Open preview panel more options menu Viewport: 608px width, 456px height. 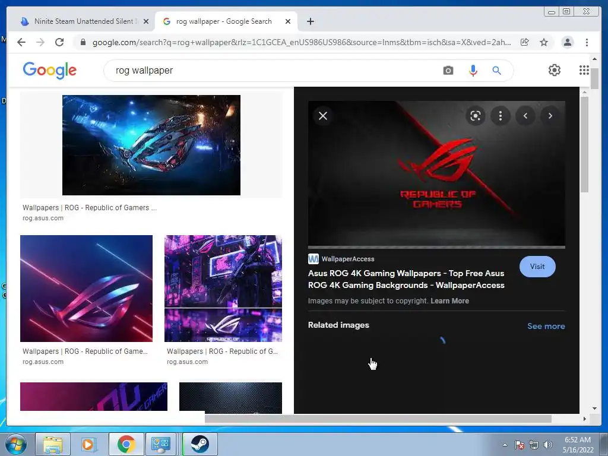click(x=501, y=116)
